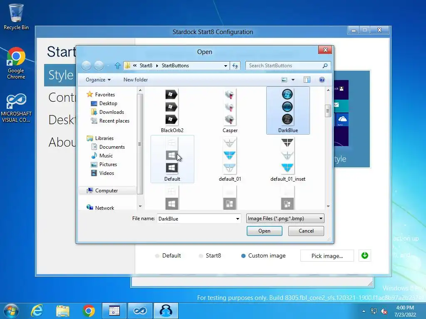Open the Organize menu
The width and height of the screenshot is (426, 319).
(98, 80)
